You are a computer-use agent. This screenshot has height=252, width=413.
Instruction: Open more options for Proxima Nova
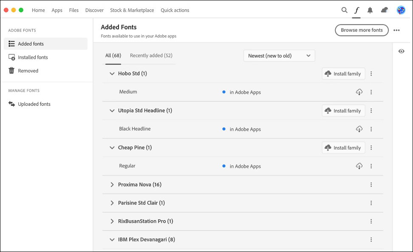[x=371, y=185]
